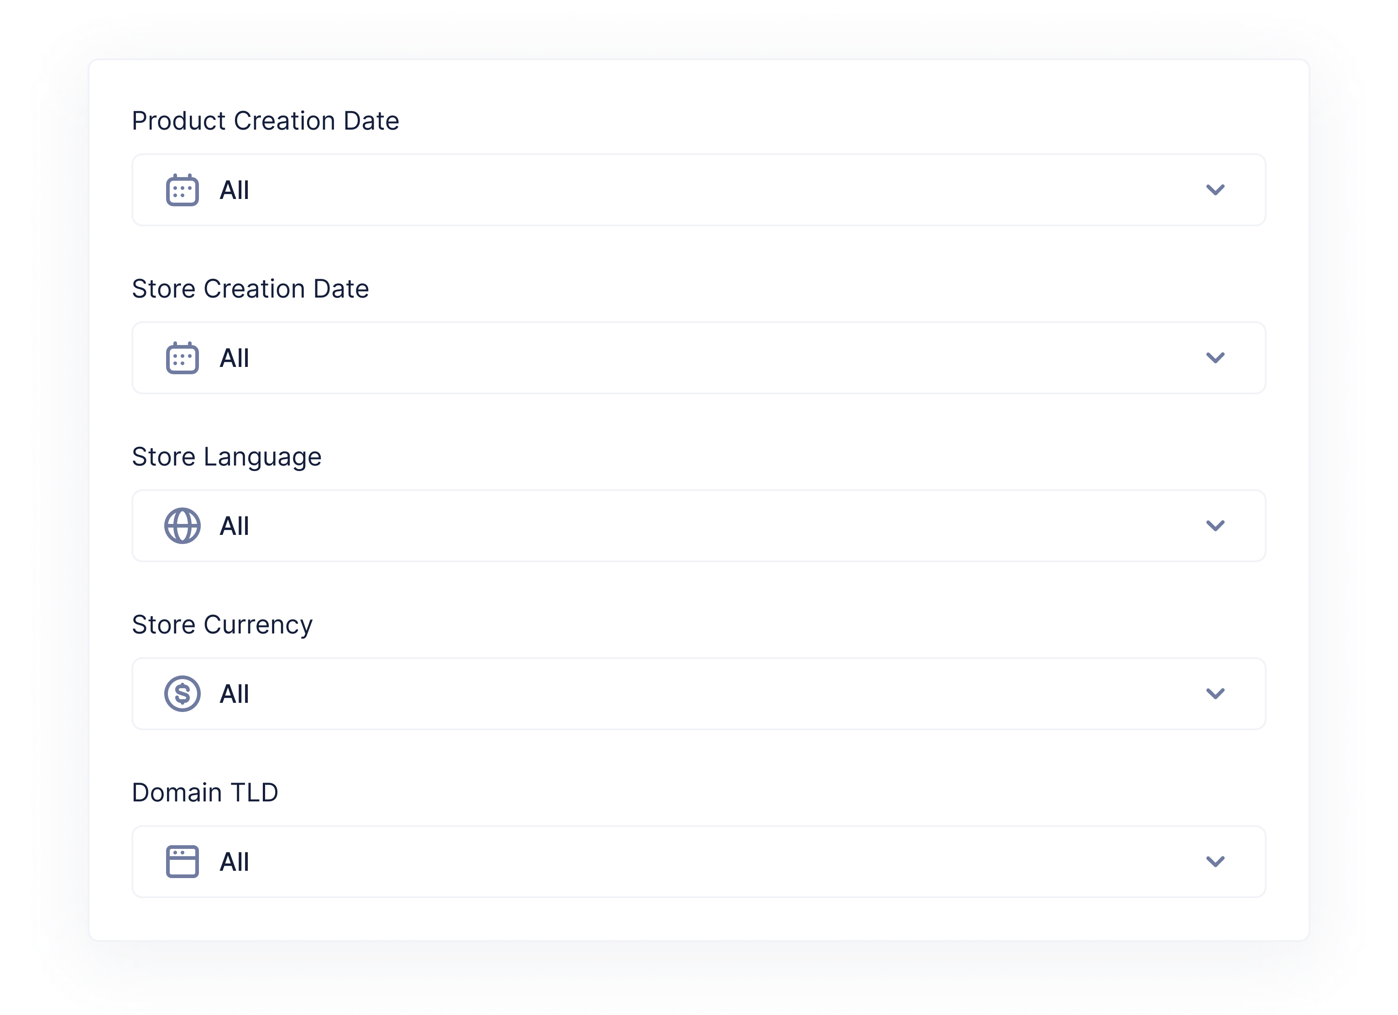The image size is (1398, 1015).
Task: Select All in the Store Currency filter
Action: [234, 694]
